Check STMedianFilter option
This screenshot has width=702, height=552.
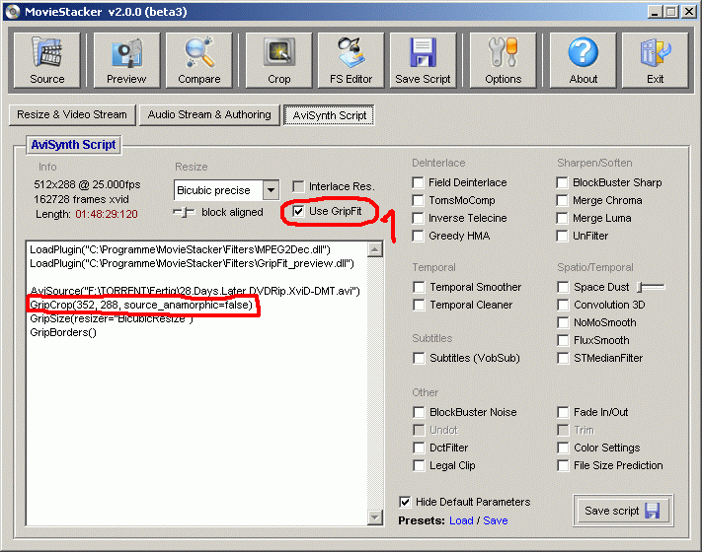563,358
